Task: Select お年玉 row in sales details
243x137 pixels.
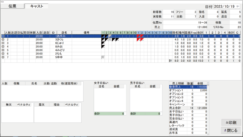Action: [188, 133]
